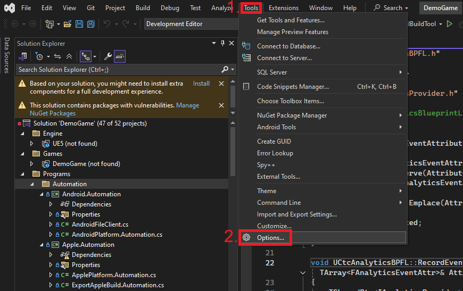Click the Properties wrench icon in Solution Explorer
463x291 pixels.
108,56
